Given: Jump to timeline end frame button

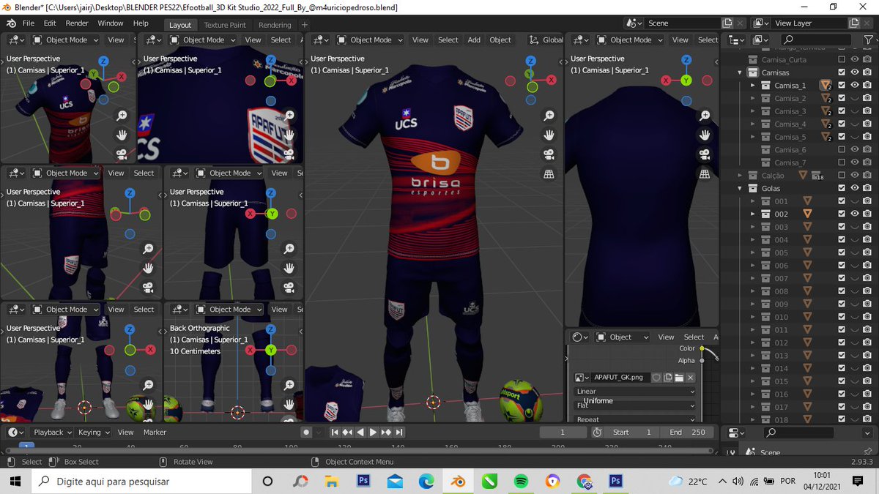Looking at the screenshot, I should 399,433.
